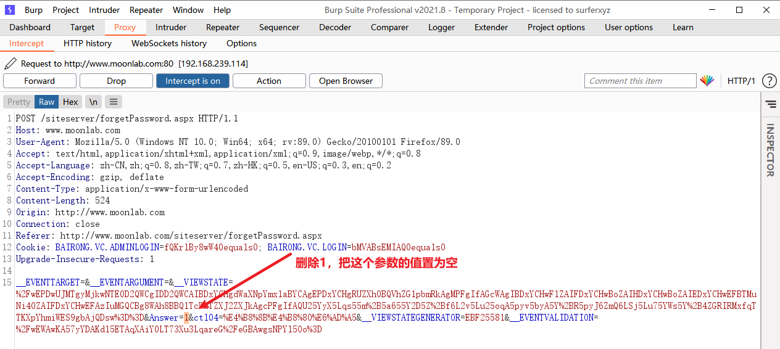Image resolution: width=780 pixels, height=349 pixels.
Task: Open the Intruder menu in menu bar
Action: click(x=104, y=10)
